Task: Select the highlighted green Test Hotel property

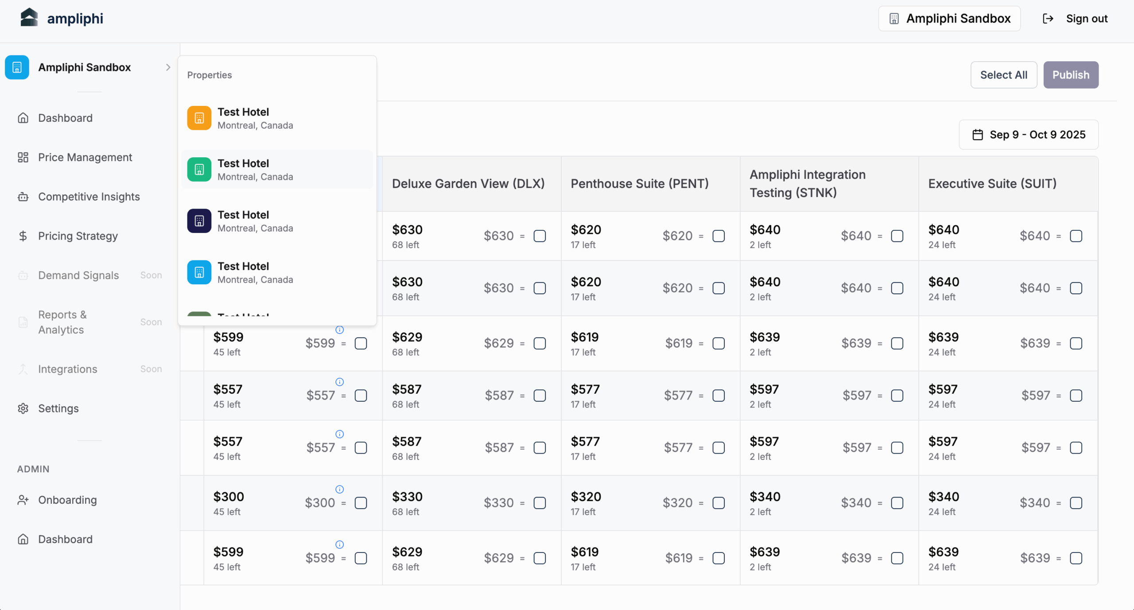Action: point(277,169)
